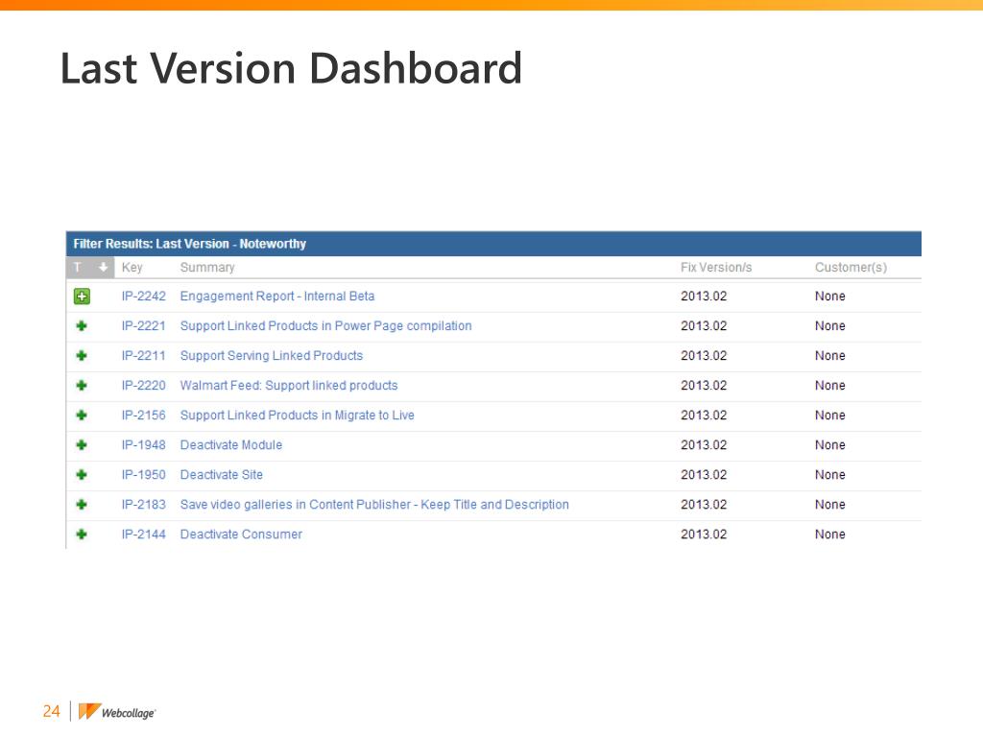
Task: Click None customer value for IP-2221
Action: (x=830, y=326)
